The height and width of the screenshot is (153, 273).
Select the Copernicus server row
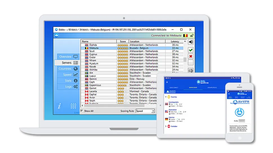(119, 85)
